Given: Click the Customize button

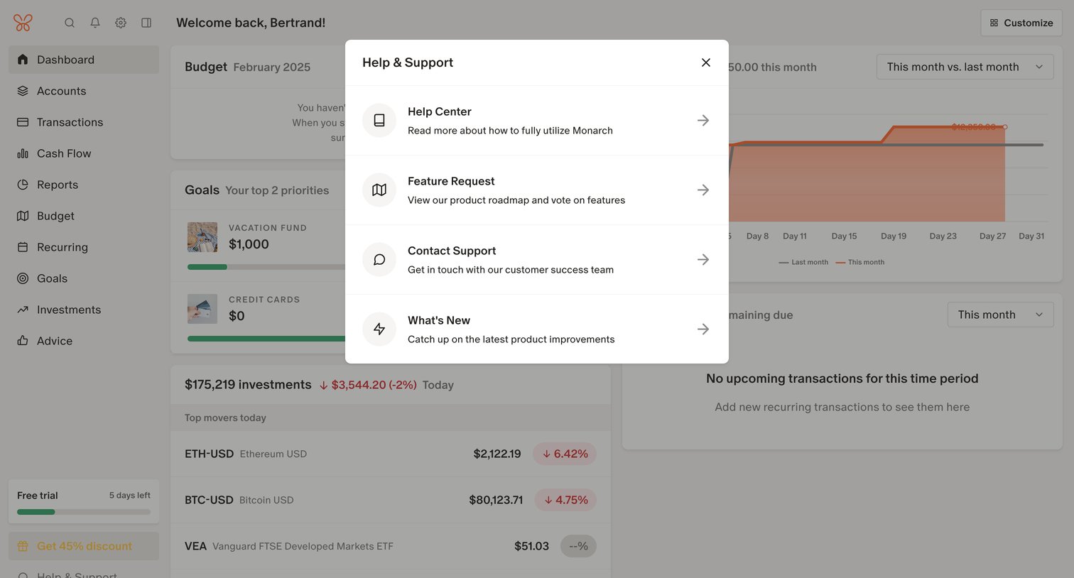Looking at the screenshot, I should [x=1021, y=23].
